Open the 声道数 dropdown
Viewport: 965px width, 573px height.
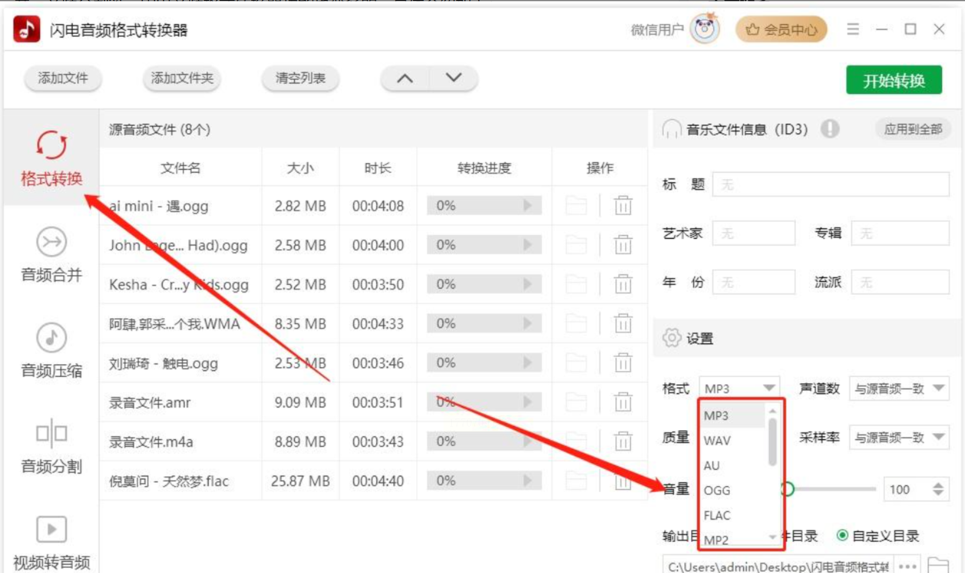pos(898,389)
